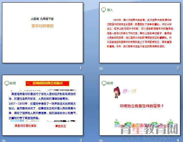
Task: Click the animation star icon under slide 2
Action: [101, 68]
